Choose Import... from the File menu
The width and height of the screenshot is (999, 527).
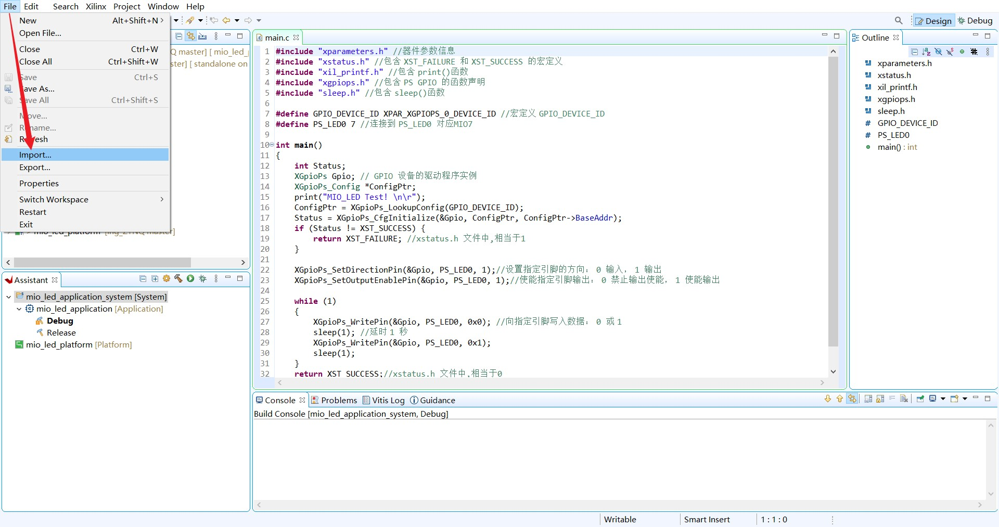click(x=85, y=155)
